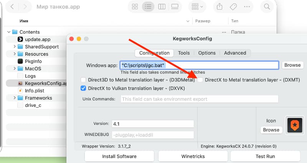Click the WINEDEBUG field
Image resolution: width=307 pixels, height=163 pixels.
coord(153,135)
